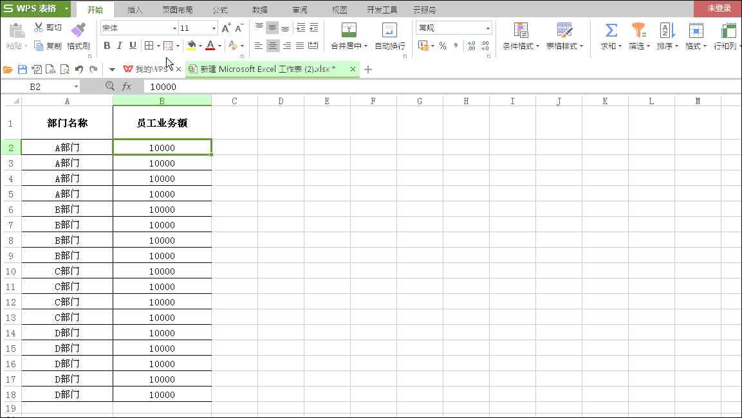Click the AutoSum (求和) sigma icon
Image resolution: width=742 pixels, height=418 pixels.
[611, 30]
